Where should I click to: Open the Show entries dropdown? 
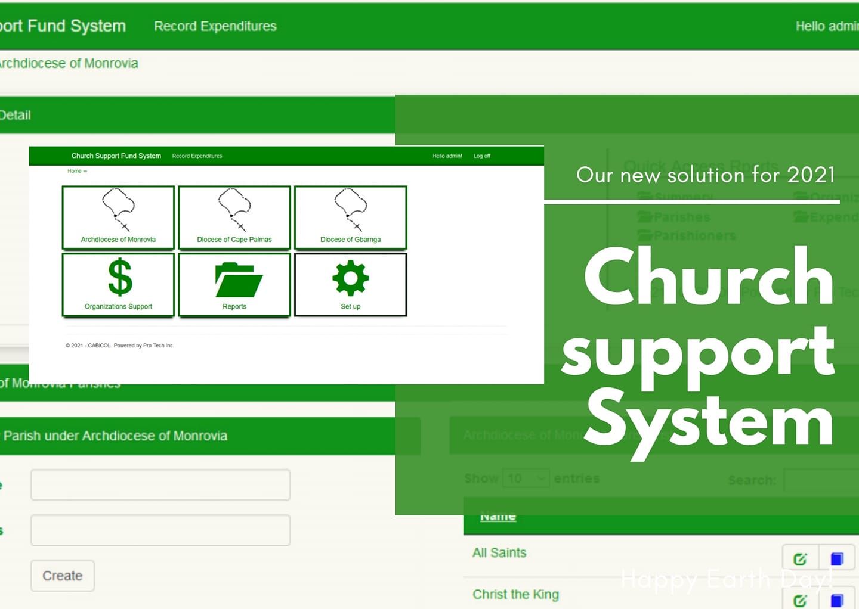(x=526, y=479)
